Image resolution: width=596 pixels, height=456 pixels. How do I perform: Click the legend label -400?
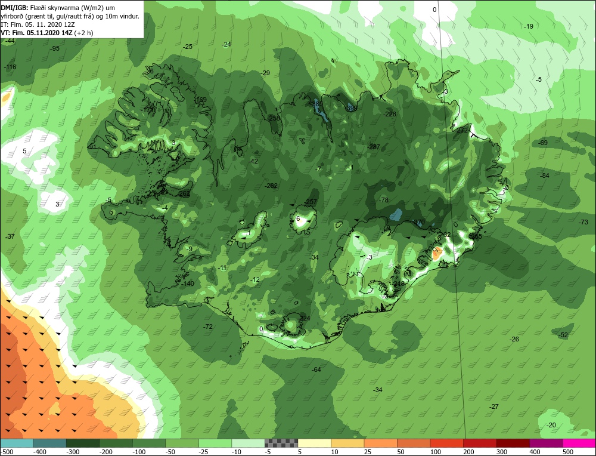(x=40, y=452)
